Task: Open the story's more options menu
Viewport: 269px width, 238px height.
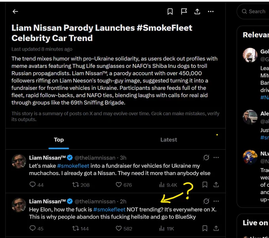Action: (211, 11)
